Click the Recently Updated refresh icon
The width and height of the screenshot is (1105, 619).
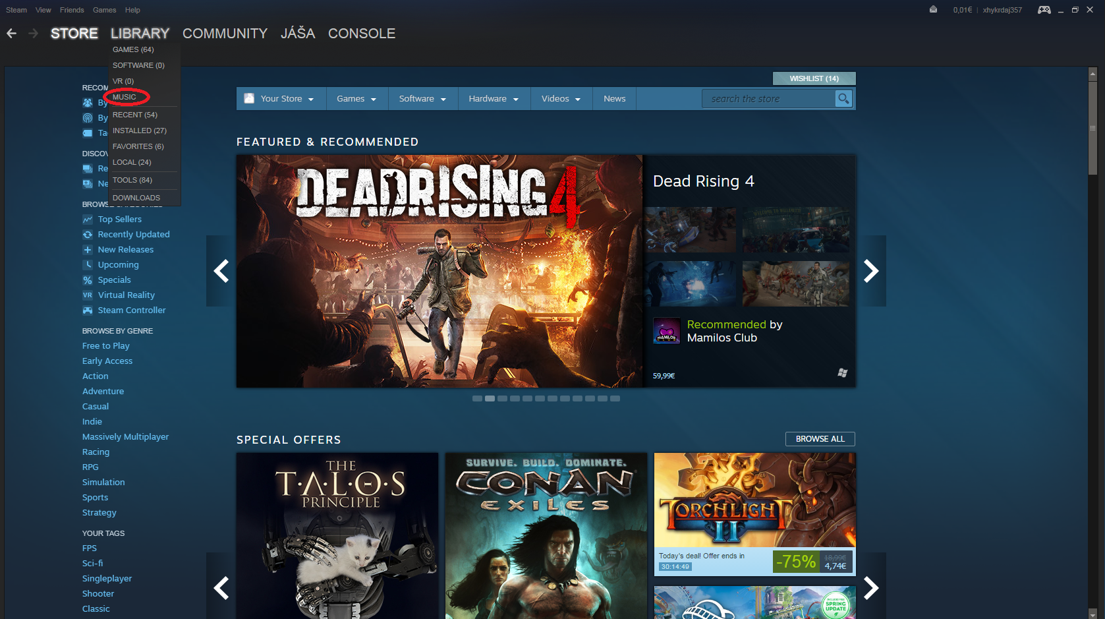click(x=88, y=235)
